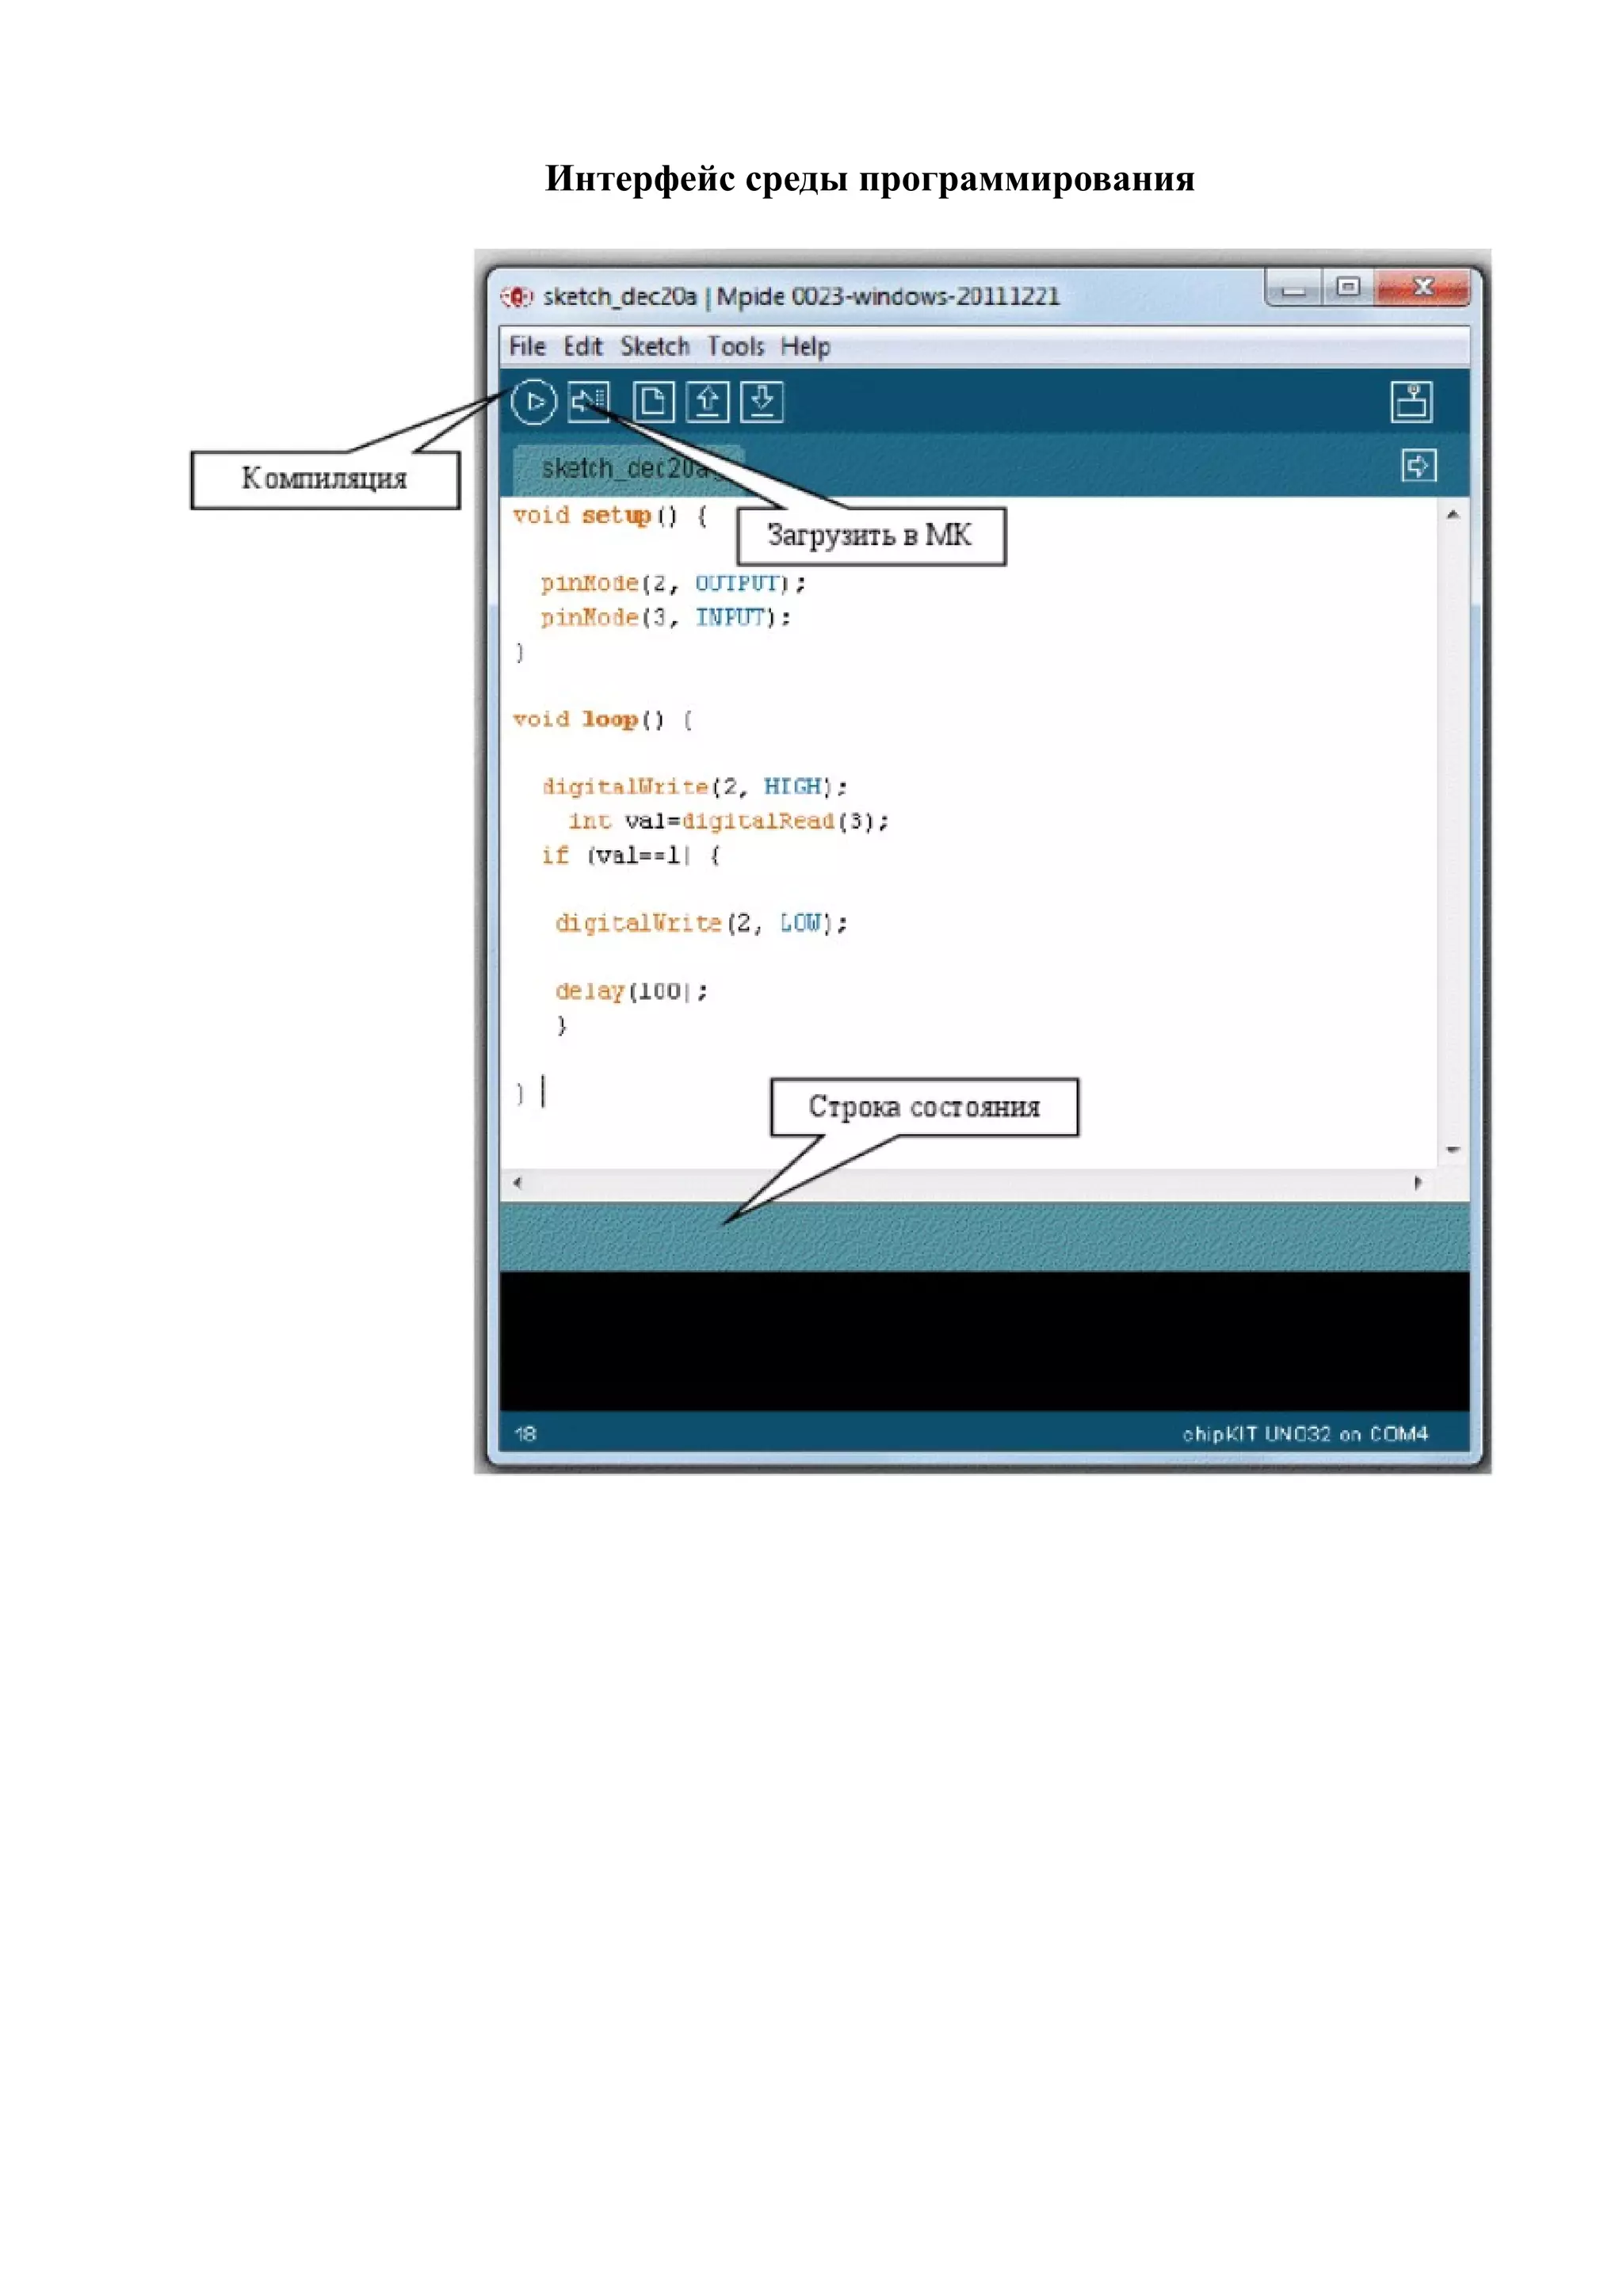This screenshot has height=2296, width=1623.
Task: Click the editor scroll down arrow
Action: pos(1453,1150)
